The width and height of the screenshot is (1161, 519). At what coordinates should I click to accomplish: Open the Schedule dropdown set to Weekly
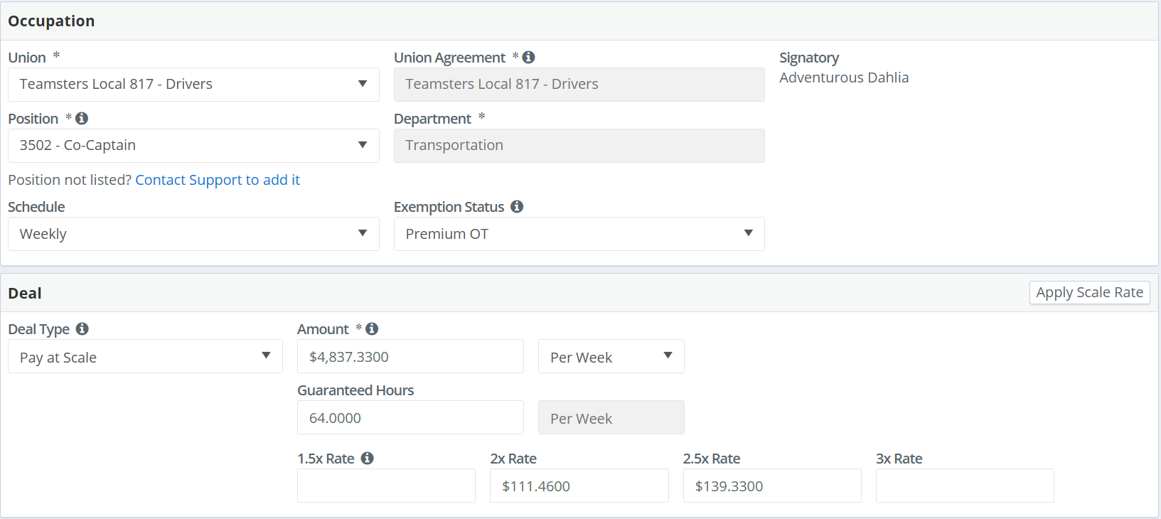point(193,234)
